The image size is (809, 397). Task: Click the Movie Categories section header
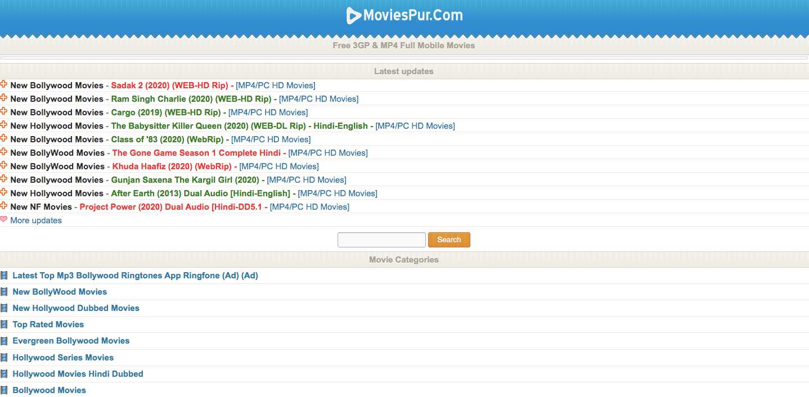point(404,260)
